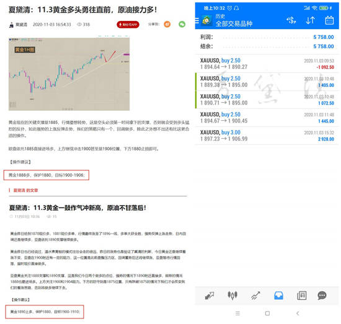Click the 夏黛清的文章 section heading
Screen dimensions: 341x324
[x=25, y=190]
